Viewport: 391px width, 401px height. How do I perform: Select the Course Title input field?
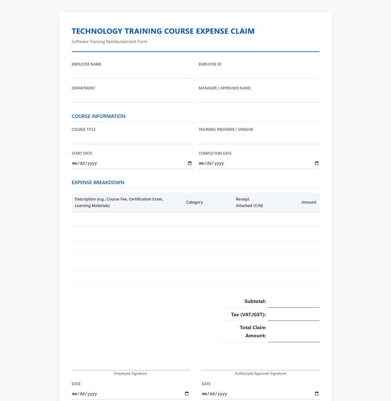click(x=132, y=139)
